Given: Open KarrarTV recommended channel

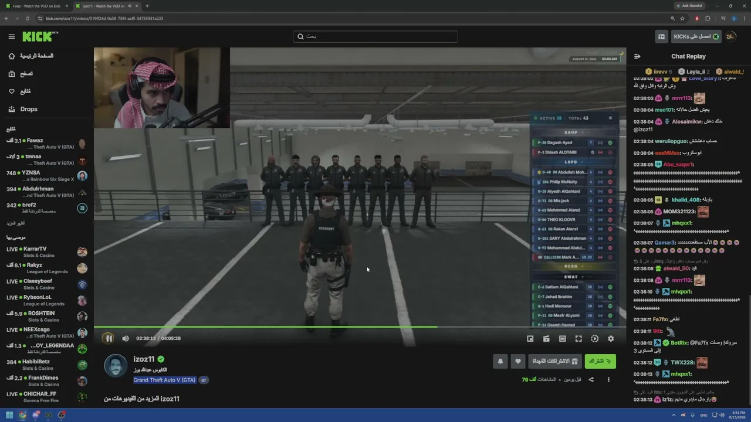Looking at the screenshot, I should 47,252.
